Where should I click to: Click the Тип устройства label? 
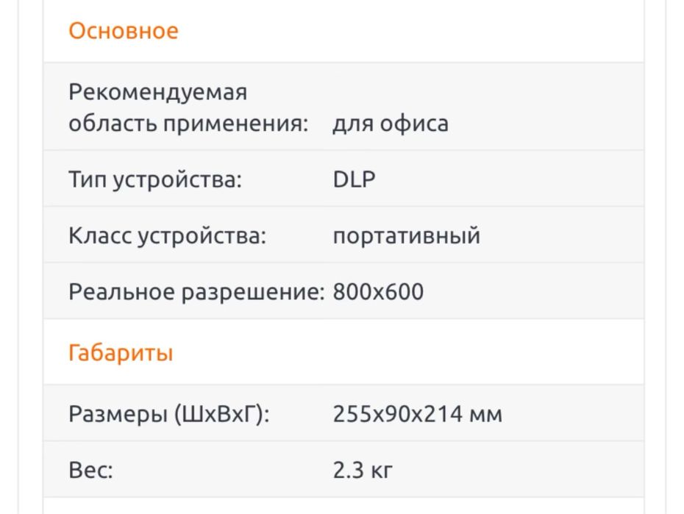(154, 179)
